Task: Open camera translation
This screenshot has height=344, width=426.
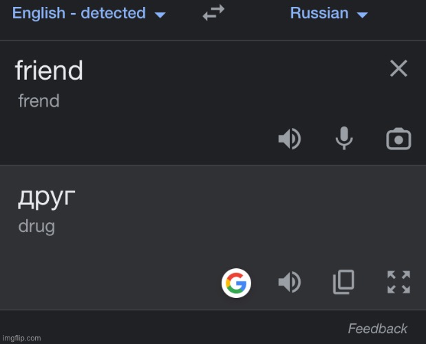Action: tap(398, 139)
